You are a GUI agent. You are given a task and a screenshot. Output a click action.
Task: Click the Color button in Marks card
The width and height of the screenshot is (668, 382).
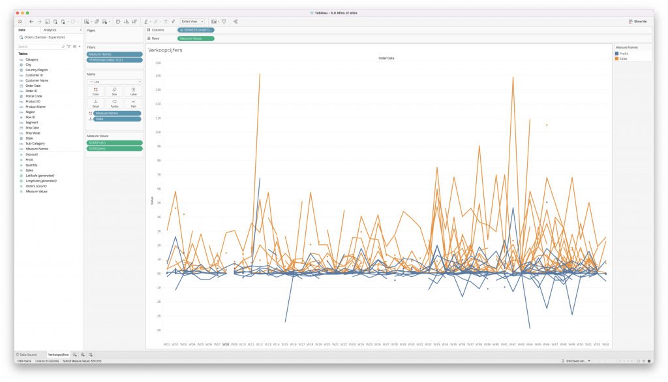(95, 91)
